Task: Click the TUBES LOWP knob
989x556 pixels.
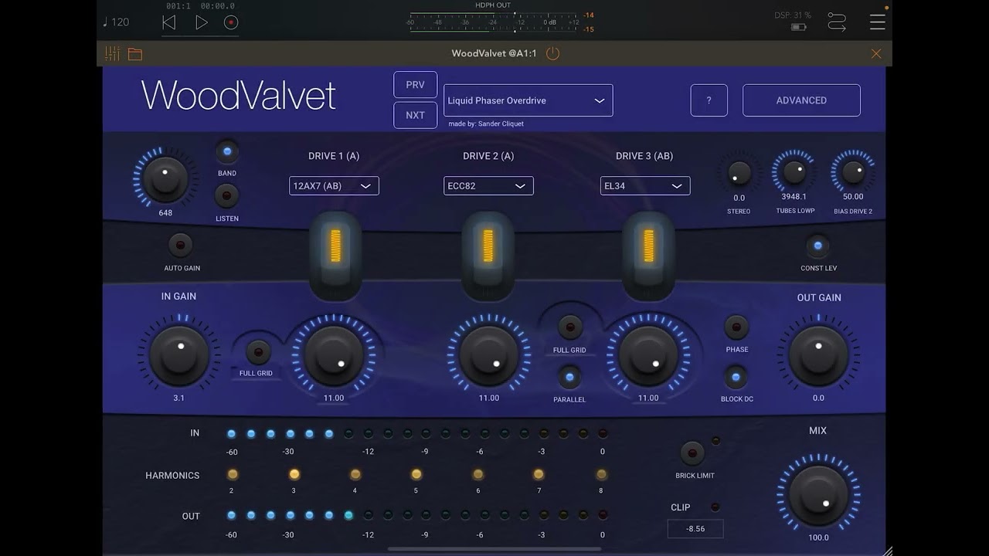Action: point(794,171)
